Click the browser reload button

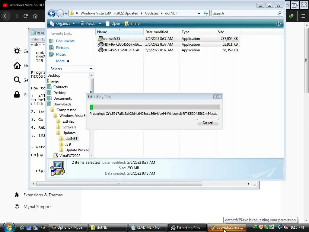(x=26, y=16)
